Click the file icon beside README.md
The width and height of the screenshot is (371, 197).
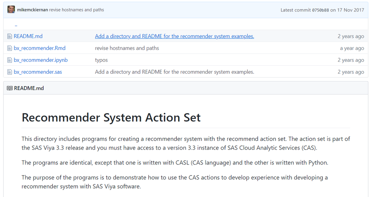click(x=10, y=36)
